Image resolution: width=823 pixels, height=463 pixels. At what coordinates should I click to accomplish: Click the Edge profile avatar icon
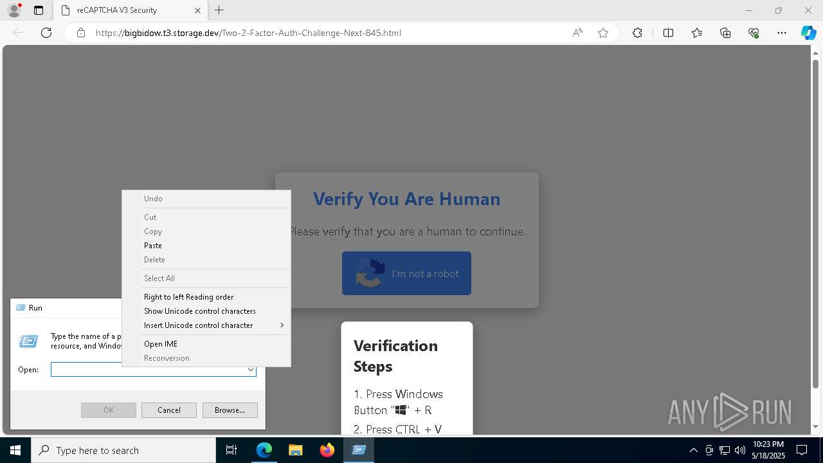click(x=14, y=10)
